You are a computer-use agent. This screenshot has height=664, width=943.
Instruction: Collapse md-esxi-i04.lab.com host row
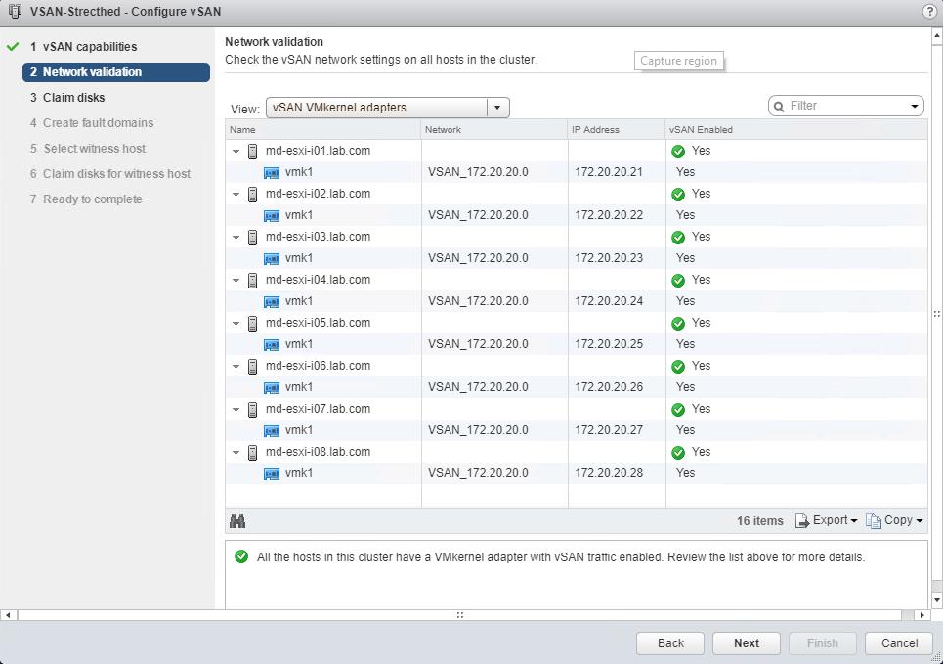tap(236, 281)
